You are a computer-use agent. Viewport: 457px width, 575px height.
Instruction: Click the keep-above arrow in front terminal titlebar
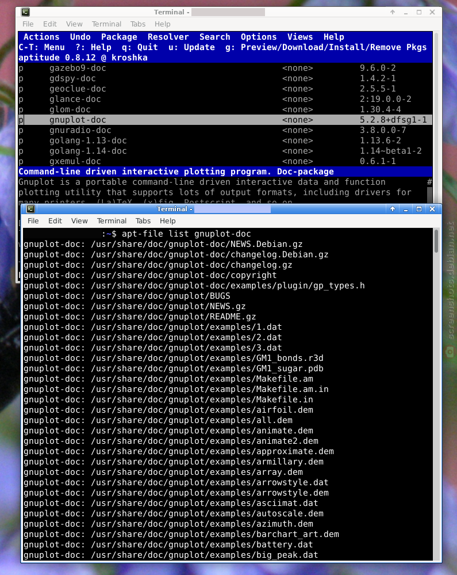click(x=393, y=209)
